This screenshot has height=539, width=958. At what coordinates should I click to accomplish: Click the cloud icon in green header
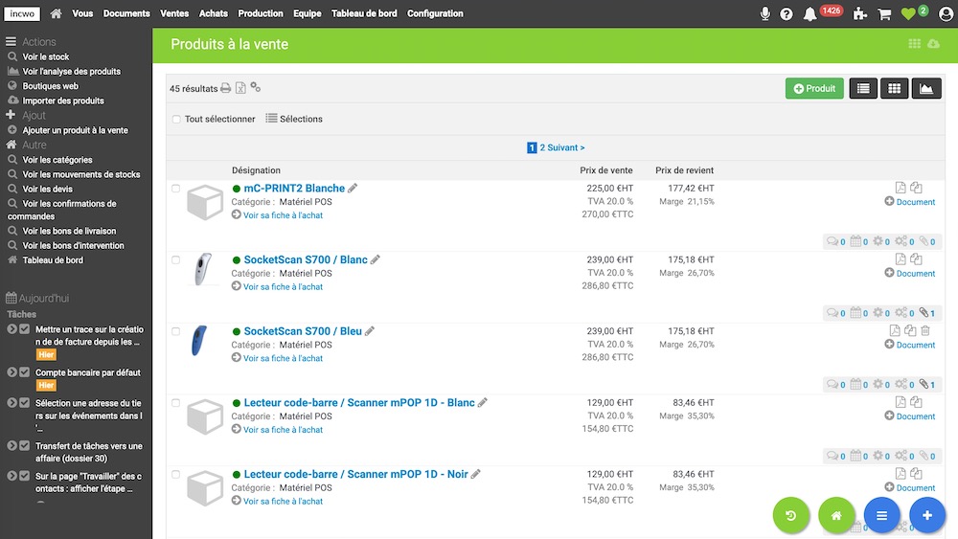click(x=933, y=43)
